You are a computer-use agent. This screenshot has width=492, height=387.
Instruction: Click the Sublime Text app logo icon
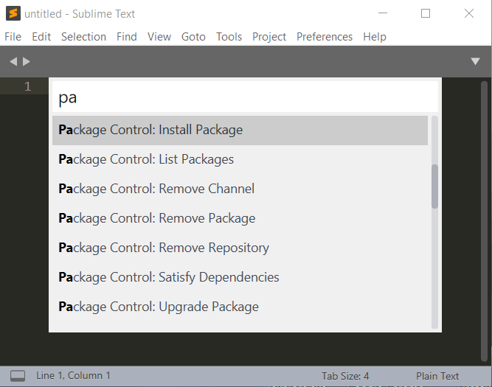coord(13,13)
